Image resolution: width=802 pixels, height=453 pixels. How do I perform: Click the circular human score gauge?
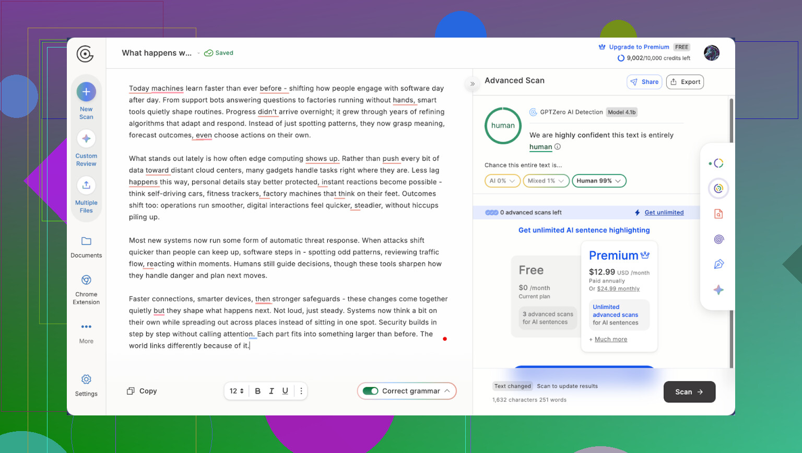(x=503, y=126)
